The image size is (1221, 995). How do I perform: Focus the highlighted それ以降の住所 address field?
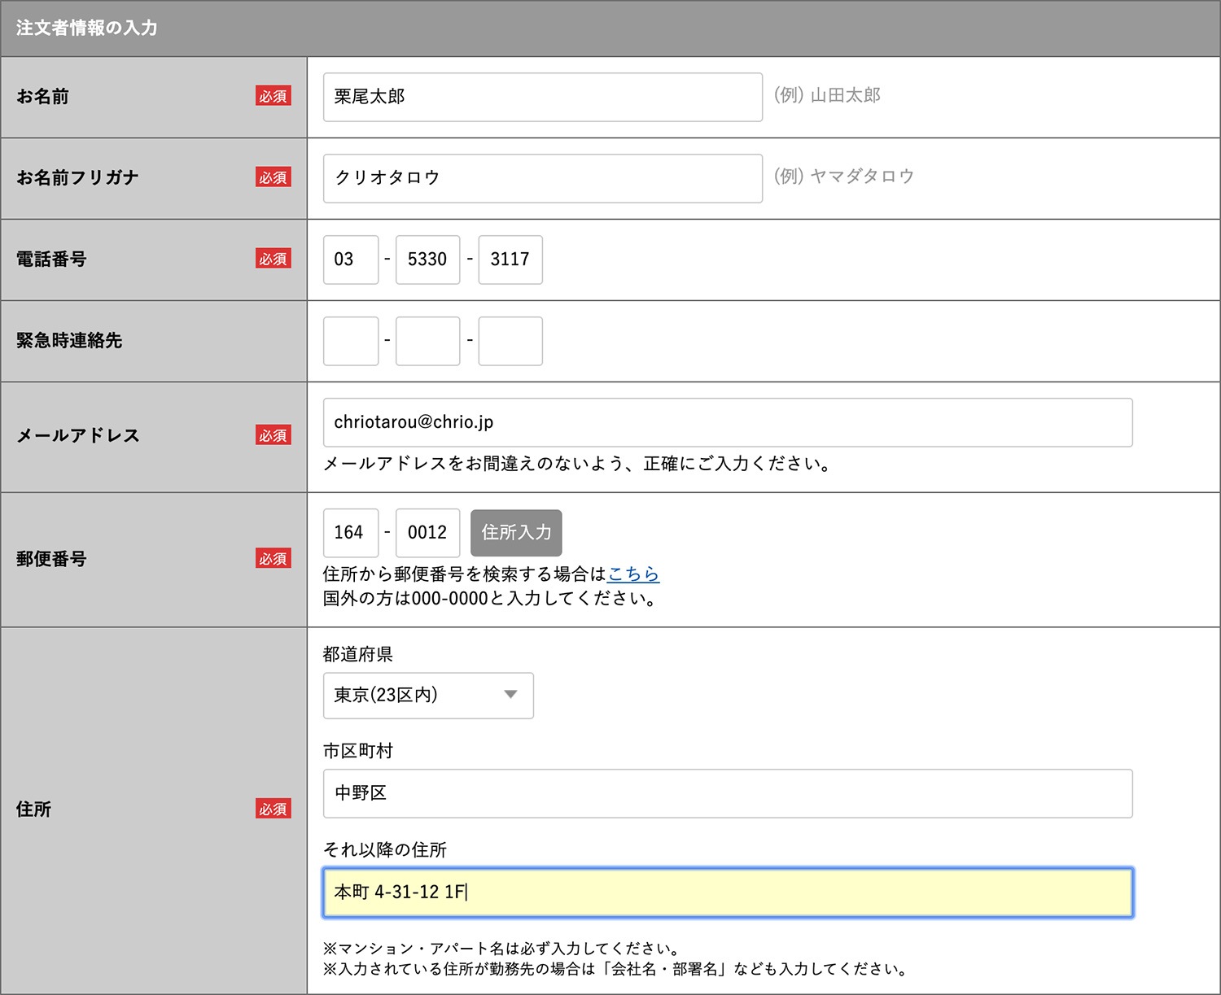pos(727,892)
